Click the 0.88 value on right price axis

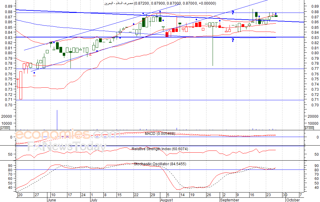pyautogui.click(x=315, y=12)
